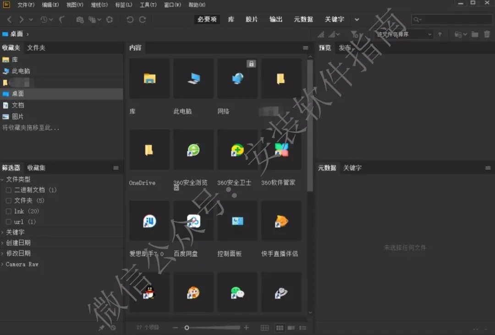495x335 pixels.
Task: Switch to 发布 tab
Action: tap(345, 48)
